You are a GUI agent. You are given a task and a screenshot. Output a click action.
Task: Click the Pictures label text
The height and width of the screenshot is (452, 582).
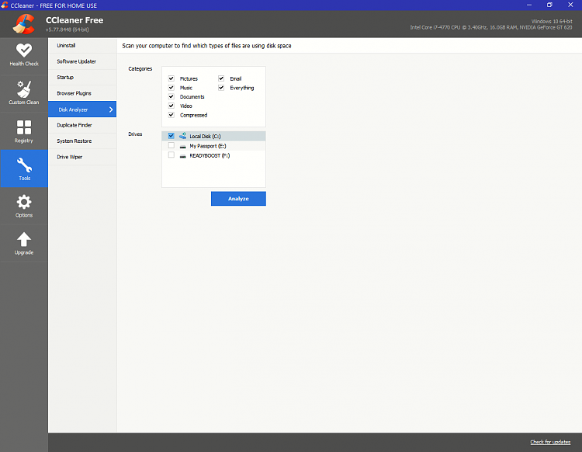(189, 78)
